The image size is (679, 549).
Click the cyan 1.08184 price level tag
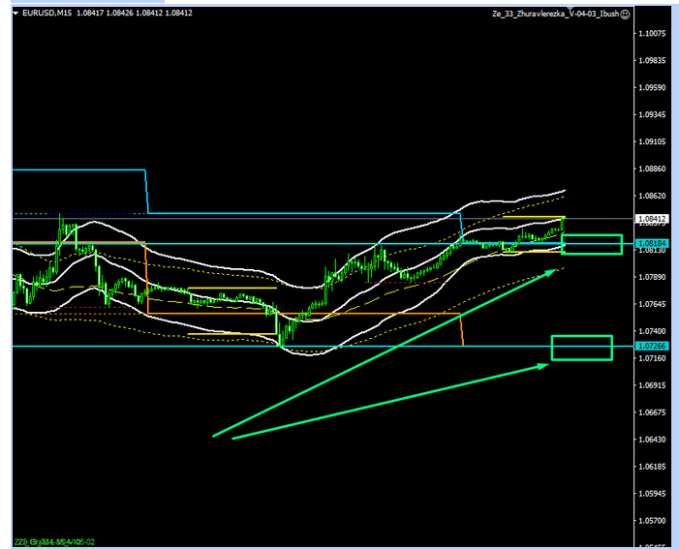[x=651, y=244]
